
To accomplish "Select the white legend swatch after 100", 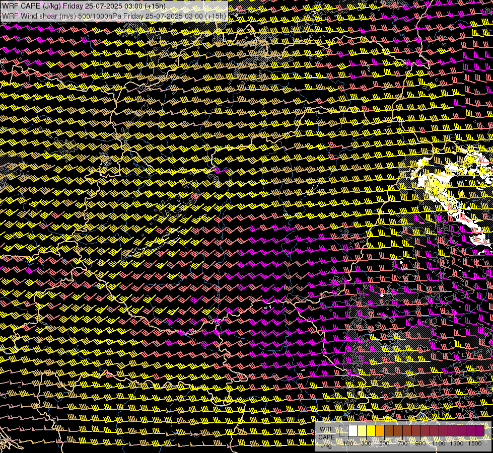I will (x=353, y=430).
